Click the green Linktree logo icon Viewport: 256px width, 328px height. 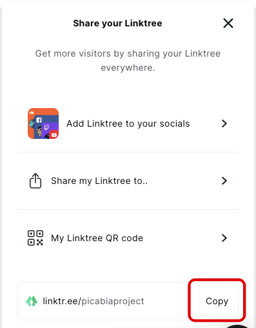click(x=32, y=301)
